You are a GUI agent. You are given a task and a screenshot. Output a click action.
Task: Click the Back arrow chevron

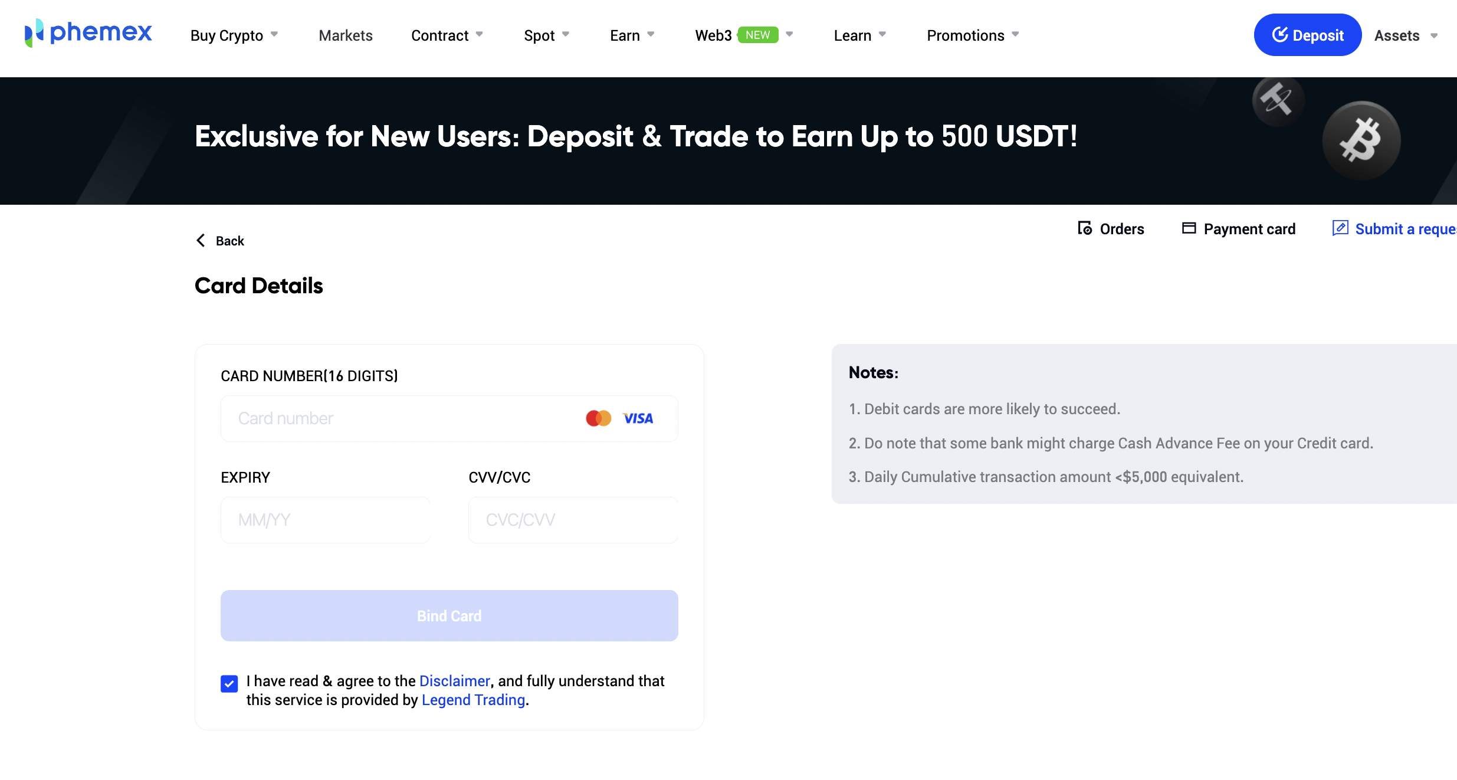click(x=201, y=241)
